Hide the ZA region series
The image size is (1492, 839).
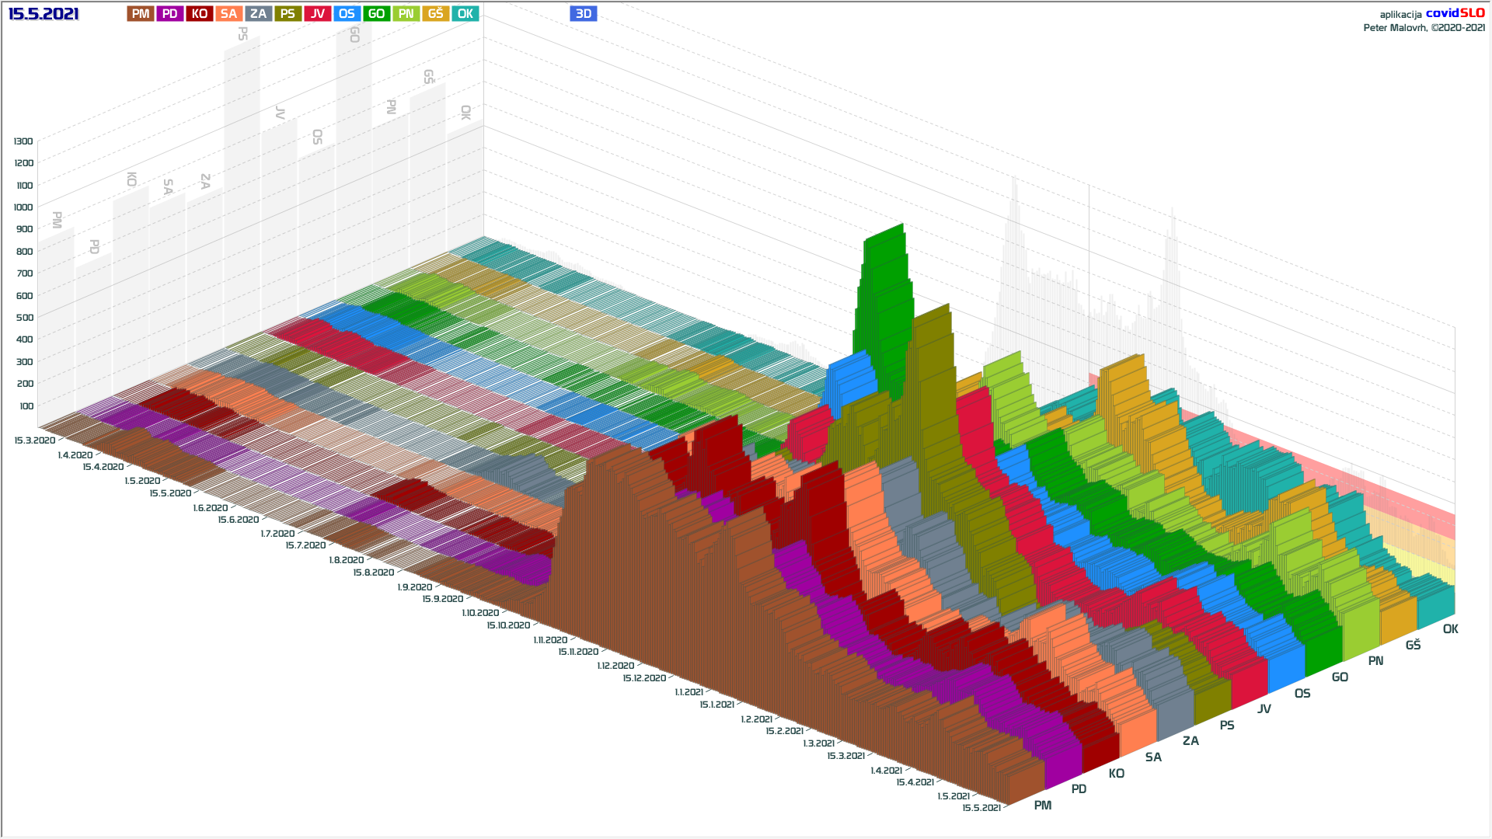point(258,13)
